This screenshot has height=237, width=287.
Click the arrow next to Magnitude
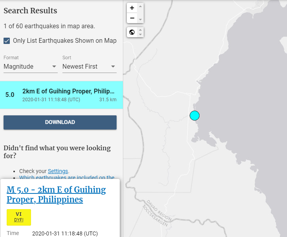click(x=54, y=67)
